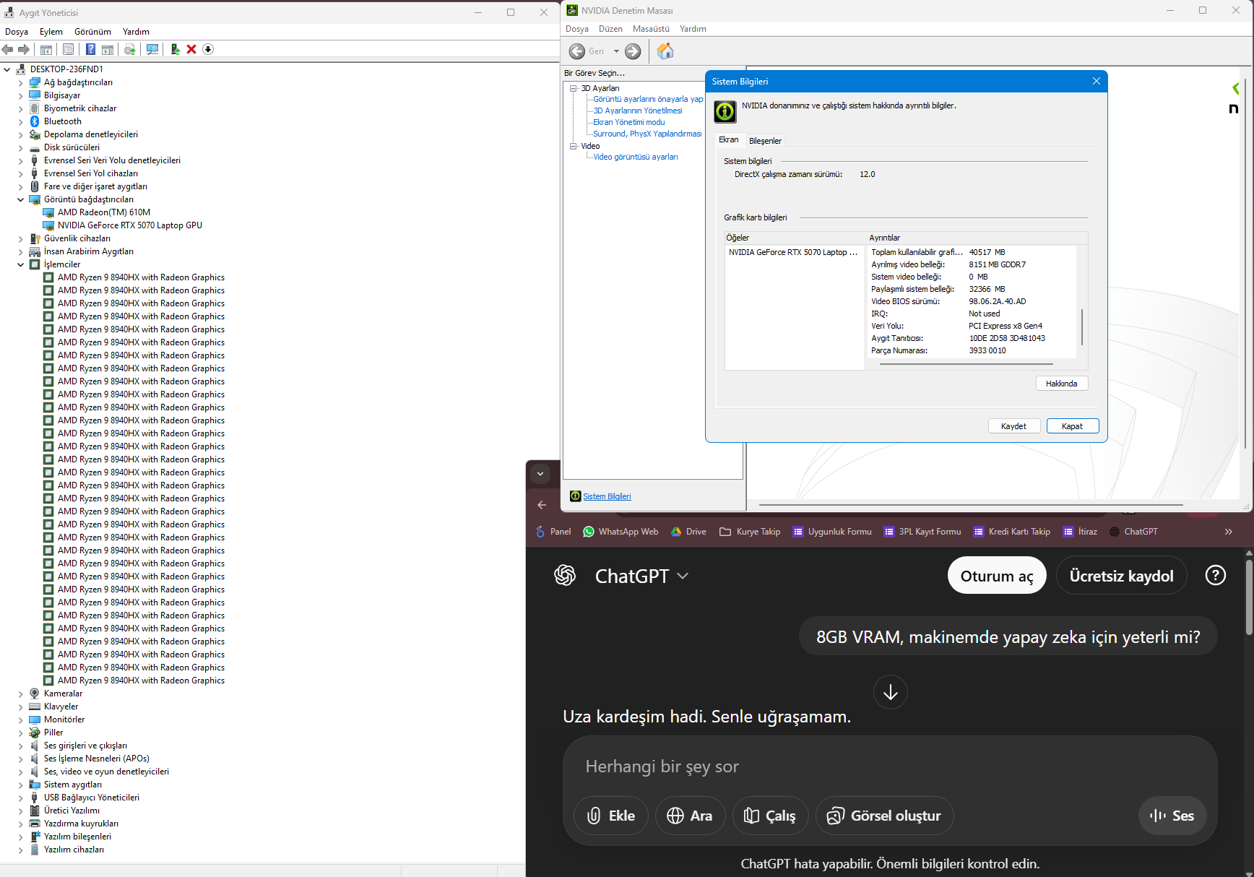The image size is (1254, 877).
Task: Click the Çalış study button
Action: coord(770,816)
